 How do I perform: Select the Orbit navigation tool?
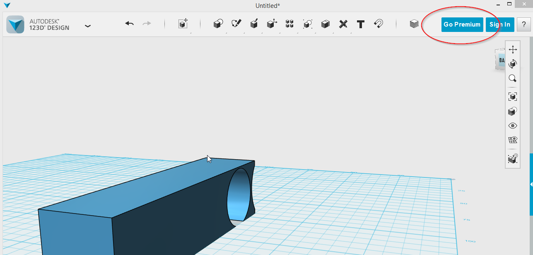click(x=513, y=63)
